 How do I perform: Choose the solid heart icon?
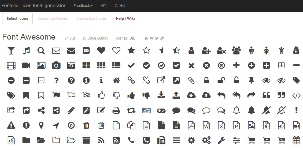point(101,51)
